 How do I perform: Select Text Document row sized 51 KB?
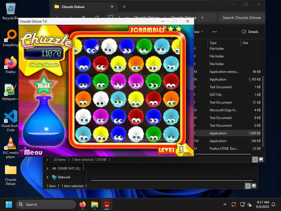(x=227, y=102)
